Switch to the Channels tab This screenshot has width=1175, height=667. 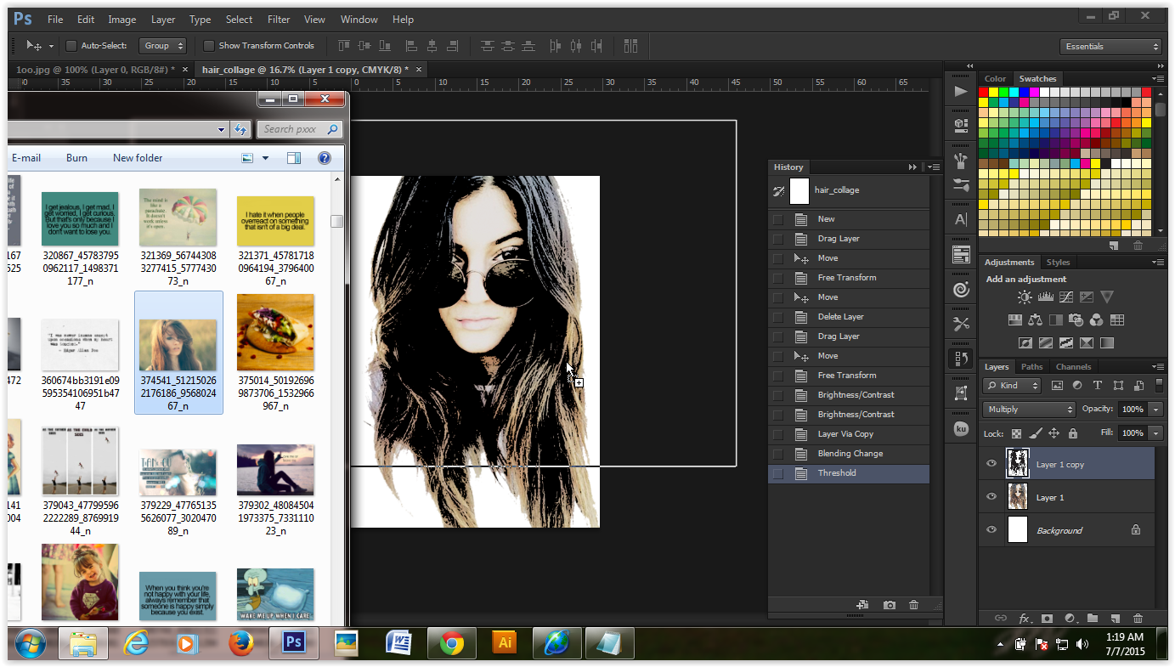[x=1073, y=366]
